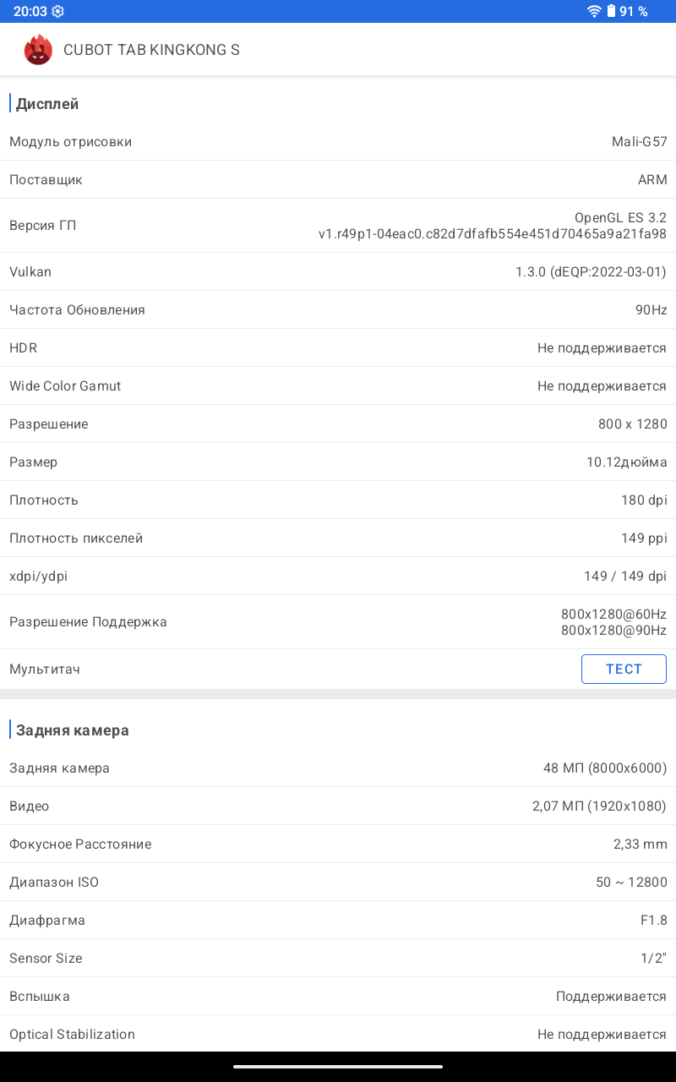
Task: Tap the 48 МП rear camera value
Action: (x=604, y=768)
